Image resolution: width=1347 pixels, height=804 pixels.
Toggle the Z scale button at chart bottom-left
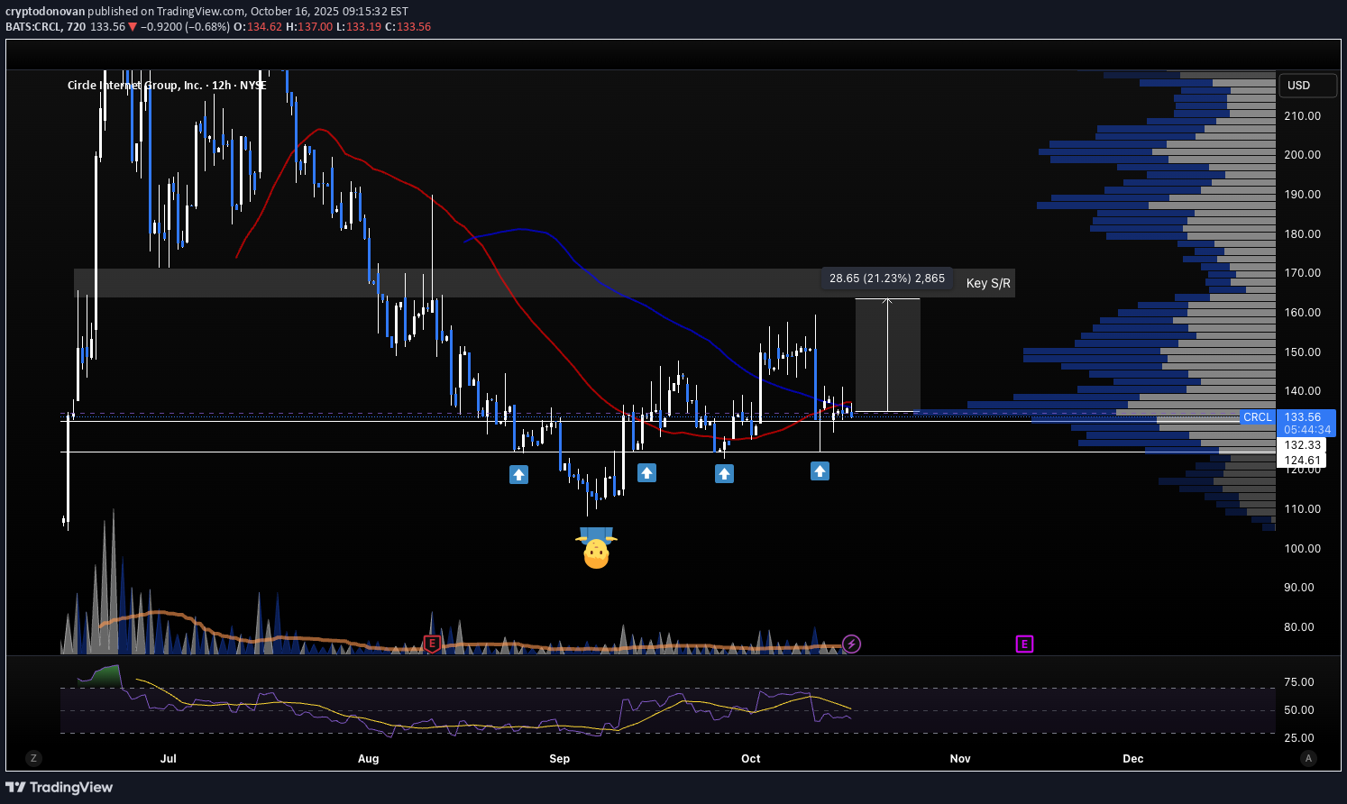(x=33, y=758)
